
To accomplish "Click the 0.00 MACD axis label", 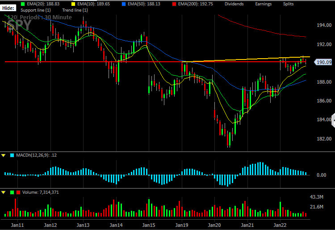I will 321,175.
